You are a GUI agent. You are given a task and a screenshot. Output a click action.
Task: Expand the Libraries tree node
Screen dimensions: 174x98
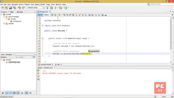(x=4, y=24)
